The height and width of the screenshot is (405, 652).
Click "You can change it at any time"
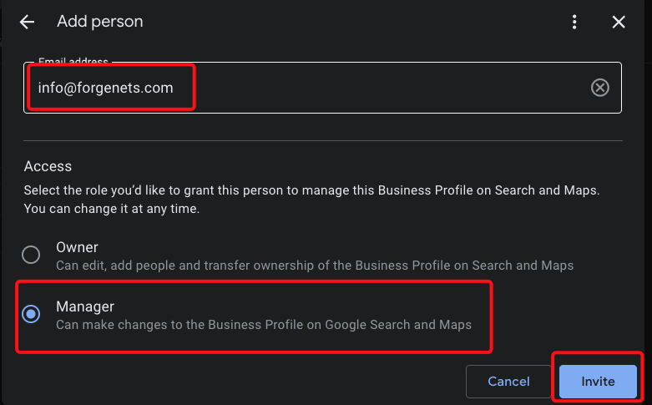[x=111, y=209]
